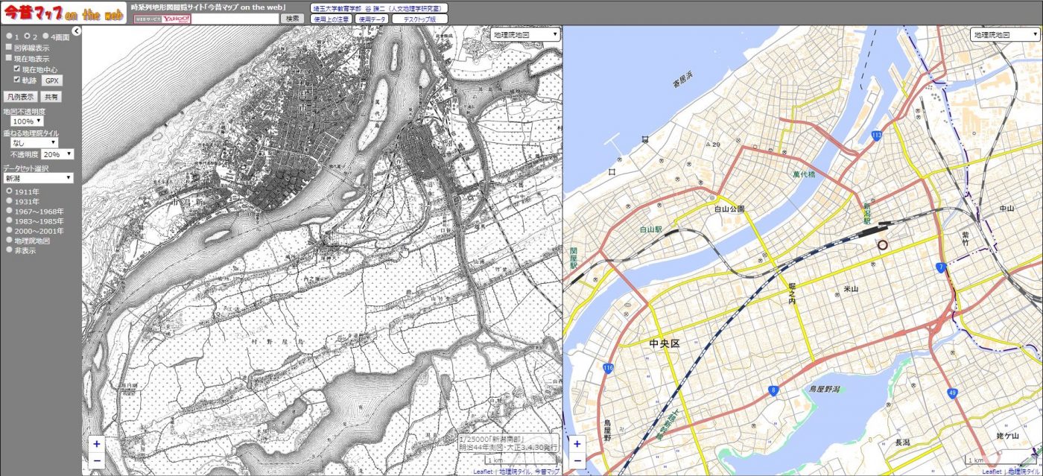
Task: Uncheck the 軌跡 checkbox
Action: tap(17, 80)
